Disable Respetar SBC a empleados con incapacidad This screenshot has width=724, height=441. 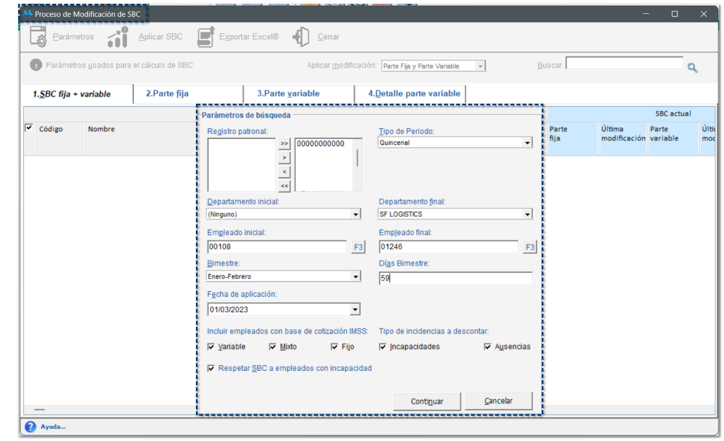[211, 369]
